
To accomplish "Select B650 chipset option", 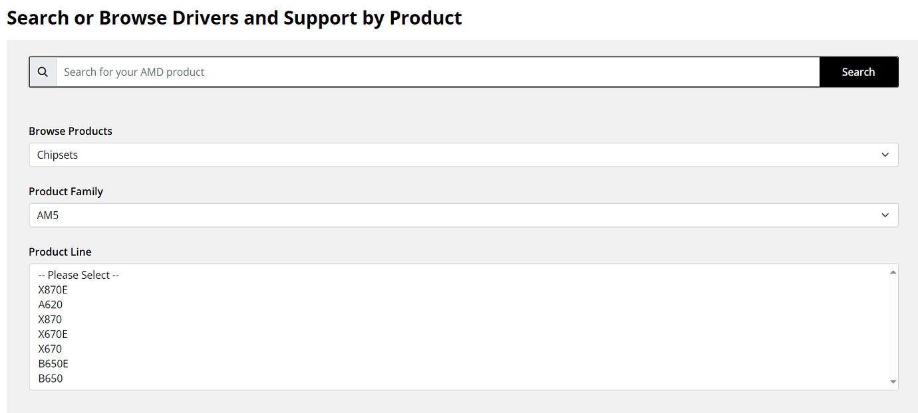I will pos(51,378).
